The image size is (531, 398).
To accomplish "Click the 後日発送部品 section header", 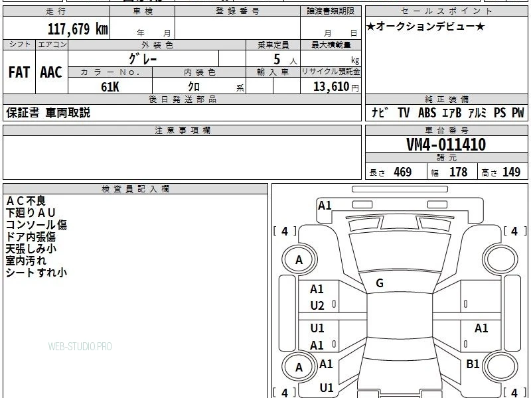I will [x=182, y=99].
